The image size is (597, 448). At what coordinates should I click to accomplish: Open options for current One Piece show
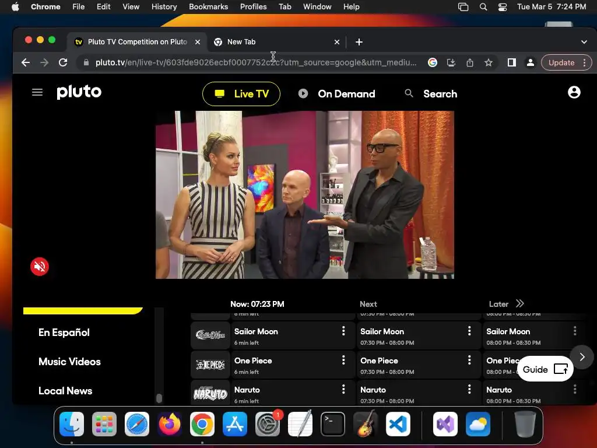(x=343, y=359)
